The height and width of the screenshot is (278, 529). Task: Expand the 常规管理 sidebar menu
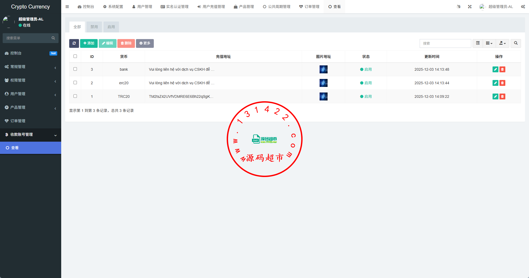point(31,67)
